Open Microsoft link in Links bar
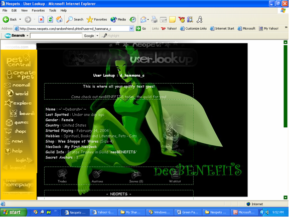The width and height of the screenshot is (289, 217). (x=246, y=29)
